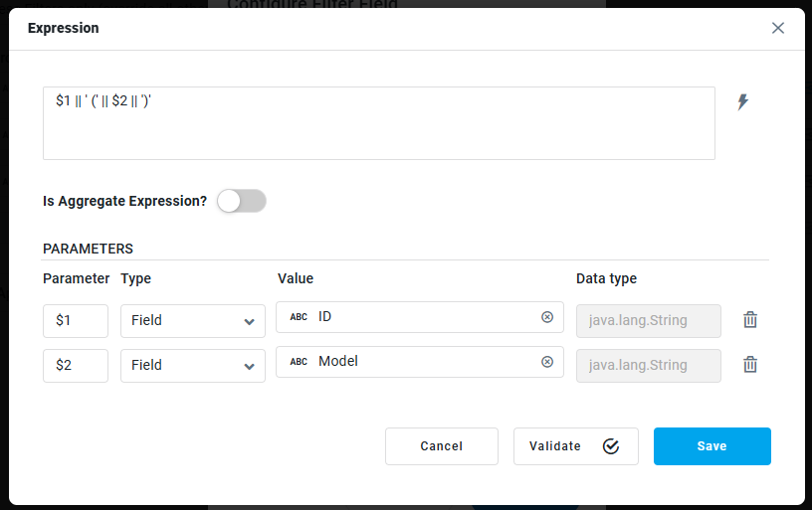
Task: Select the $2 parameter name field
Action: [76, 366]
